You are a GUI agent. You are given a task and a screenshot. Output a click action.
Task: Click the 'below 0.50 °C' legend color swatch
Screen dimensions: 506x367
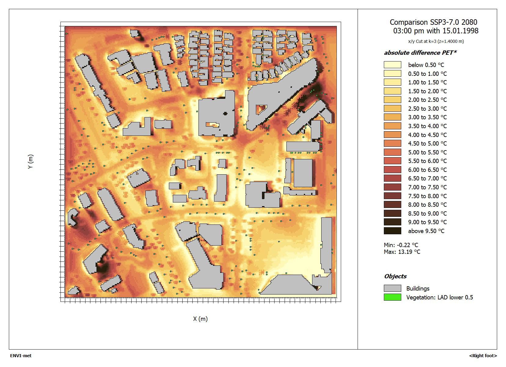click(392, 65)
